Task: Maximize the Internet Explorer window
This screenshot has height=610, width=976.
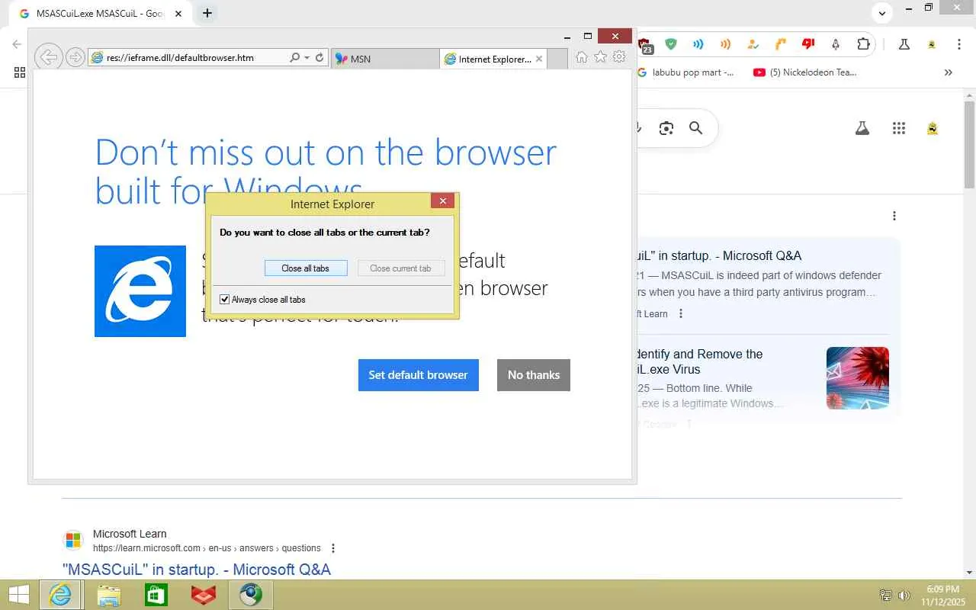Action: (588, 36)
